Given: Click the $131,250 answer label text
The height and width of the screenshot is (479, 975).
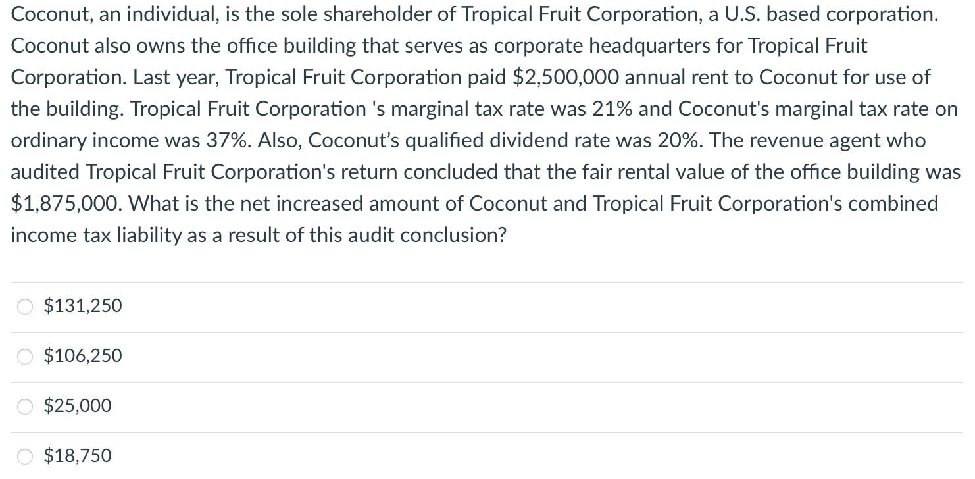Looking at the screenshot, I should 82,305.
